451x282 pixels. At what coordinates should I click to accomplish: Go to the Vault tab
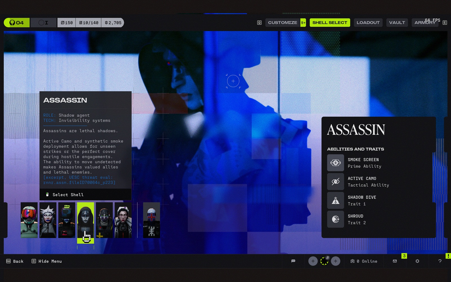click(397, 23)
